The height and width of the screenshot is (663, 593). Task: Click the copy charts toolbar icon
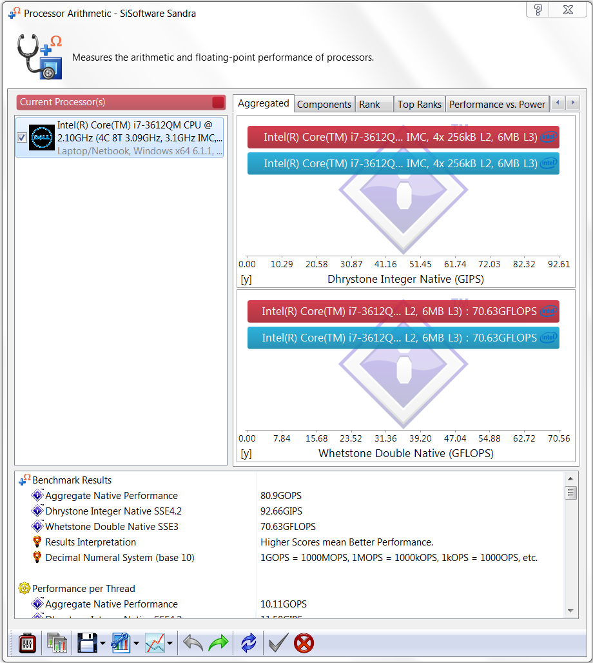[57, 644]
